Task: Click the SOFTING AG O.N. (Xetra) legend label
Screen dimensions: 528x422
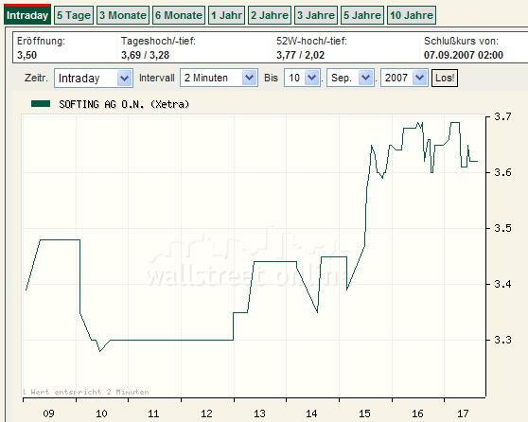Action: coord(124,104)
